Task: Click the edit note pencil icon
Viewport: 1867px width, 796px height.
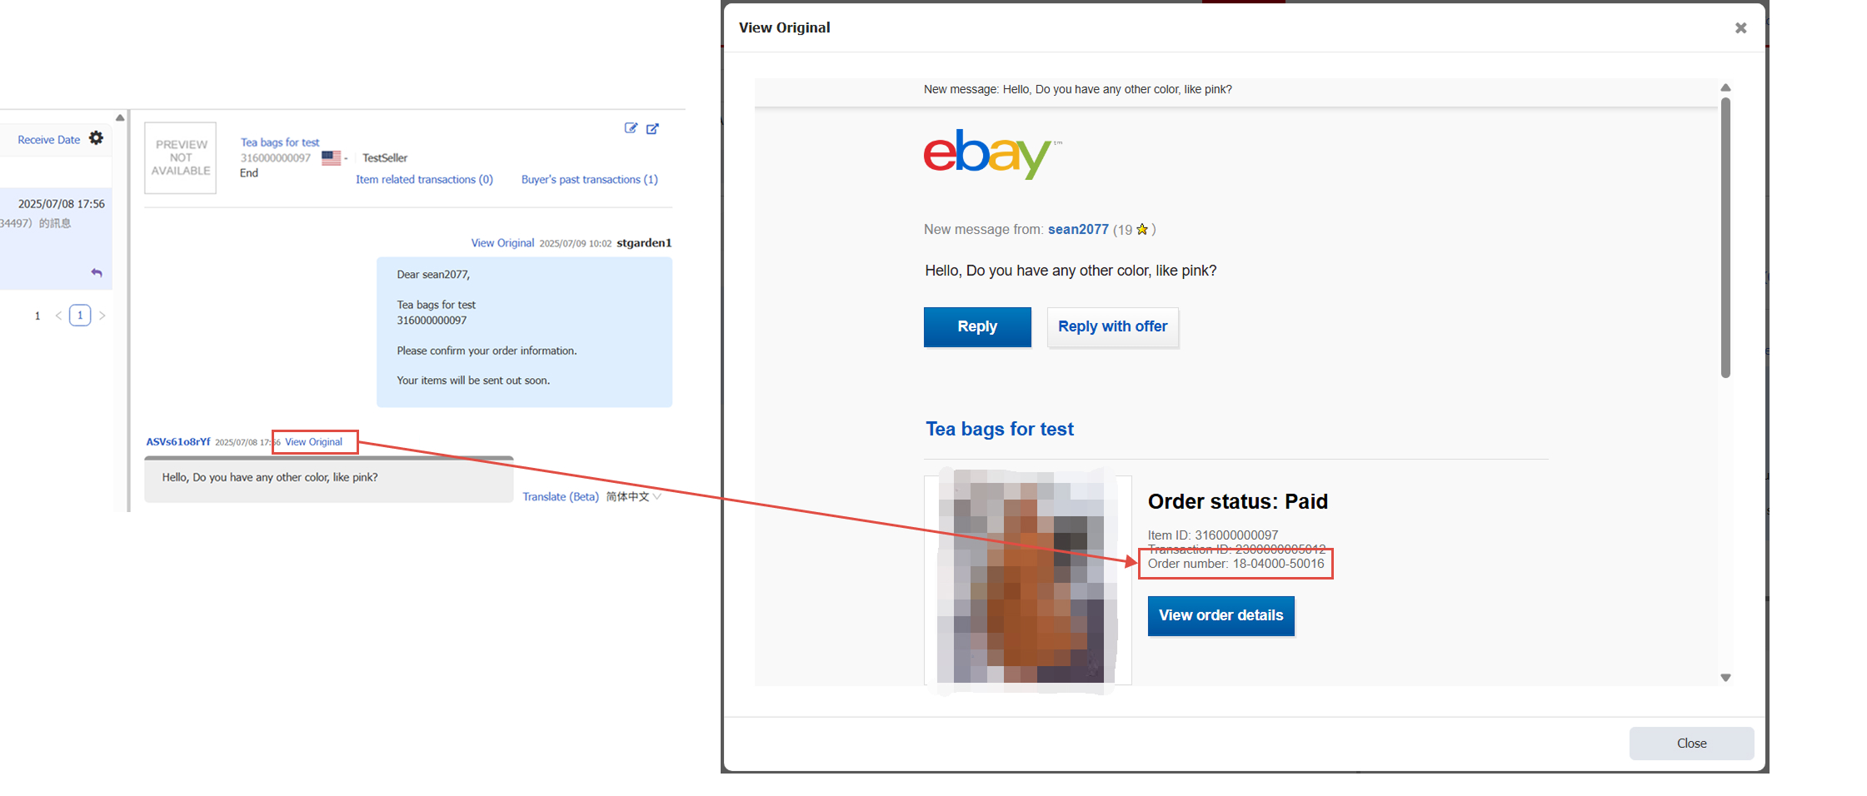Action: (x=631, y=128)
